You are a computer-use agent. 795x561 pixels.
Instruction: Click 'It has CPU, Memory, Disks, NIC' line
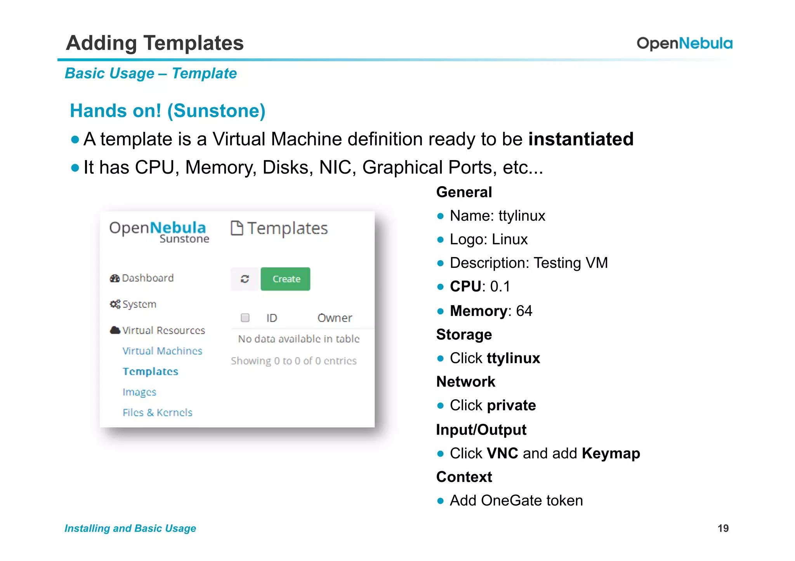coord(313,167)
